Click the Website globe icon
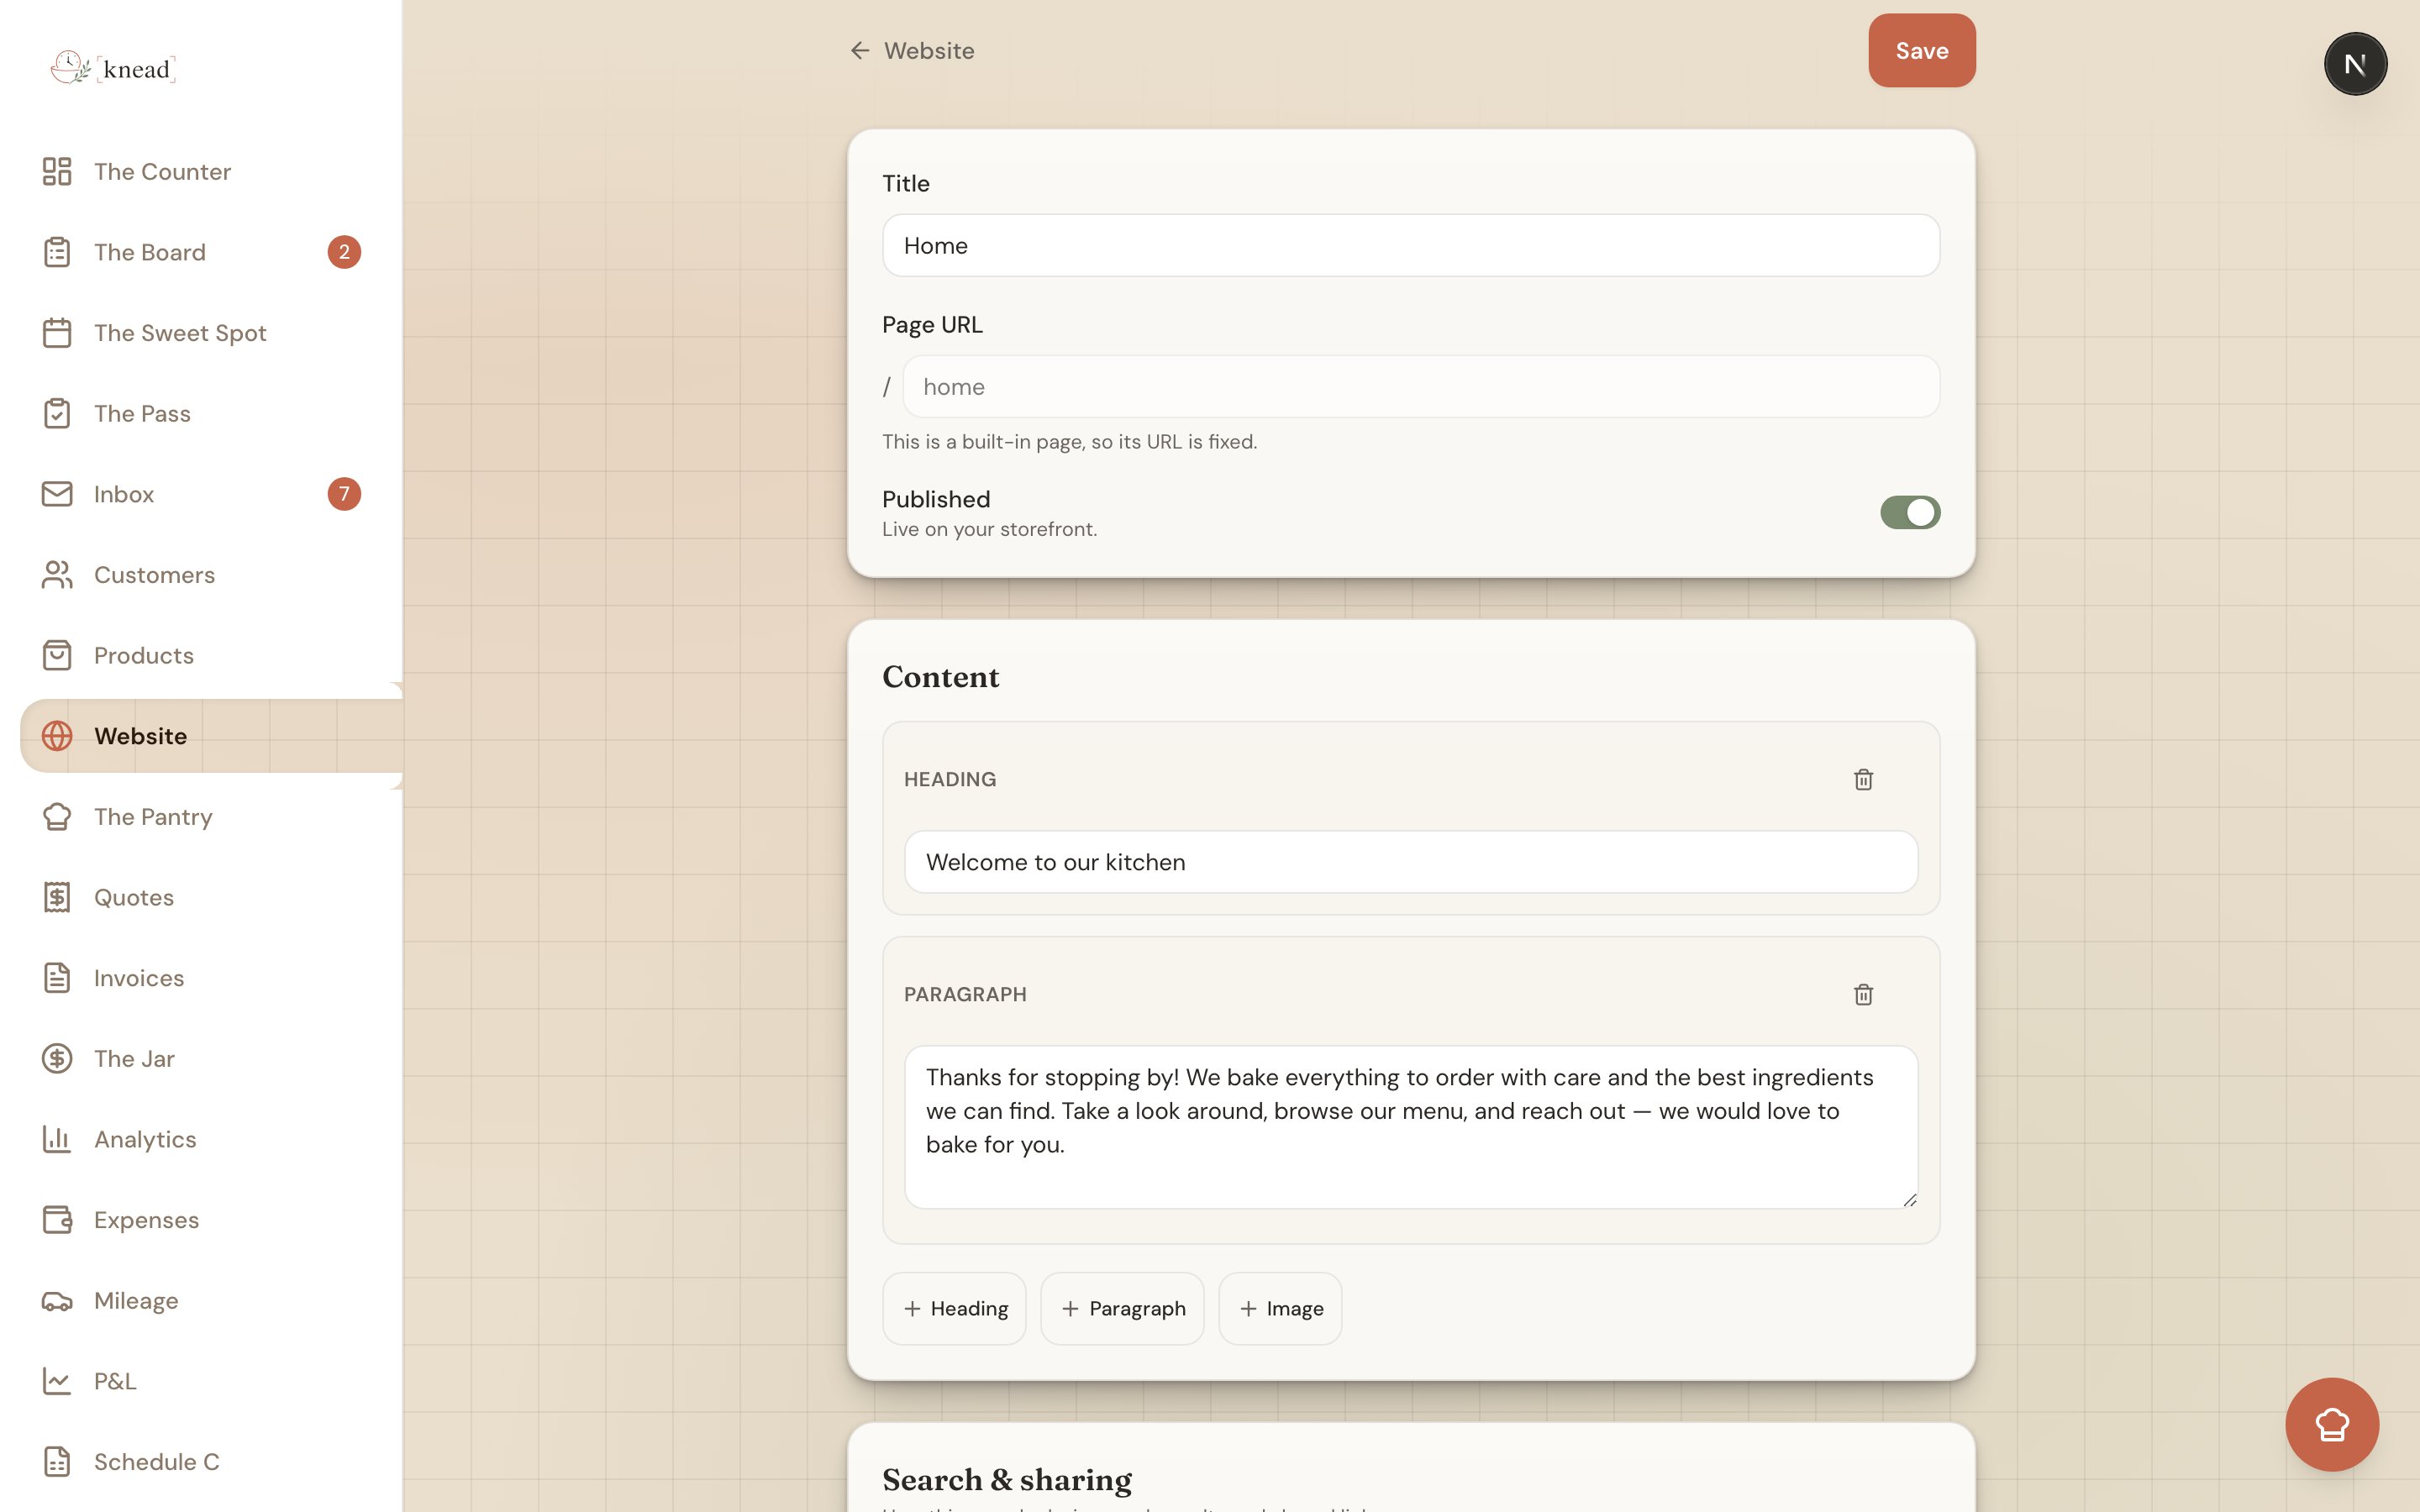Screen dimensions: 2420x1512 tap(57, 736)
